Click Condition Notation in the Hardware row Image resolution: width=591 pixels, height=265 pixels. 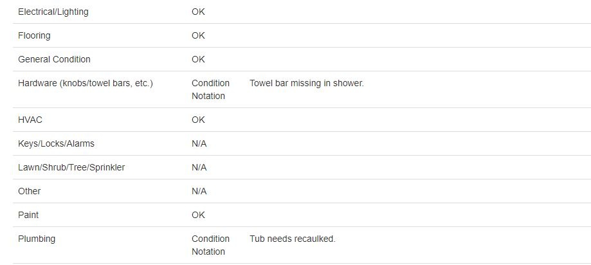tap(210, 89)
